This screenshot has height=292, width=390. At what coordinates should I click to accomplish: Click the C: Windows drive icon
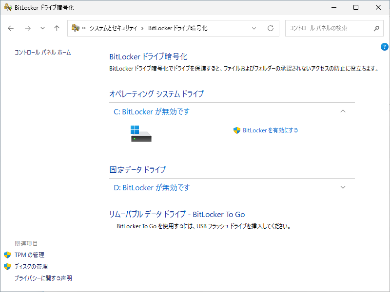[141, 133]
